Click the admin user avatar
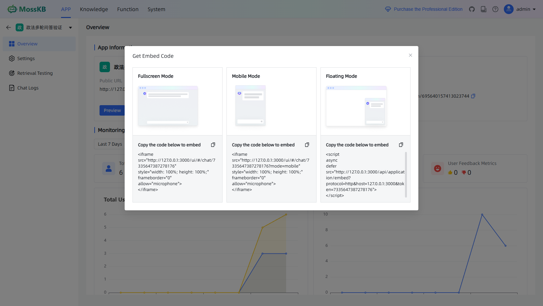This screenshot has width=543, height=306. 509,9
